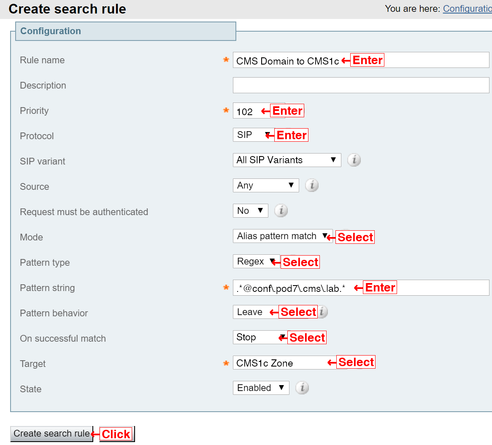The height and width of the screenshot is (445, 492).
Task: Click the Protocol label
Action: [x=37, y=136]
